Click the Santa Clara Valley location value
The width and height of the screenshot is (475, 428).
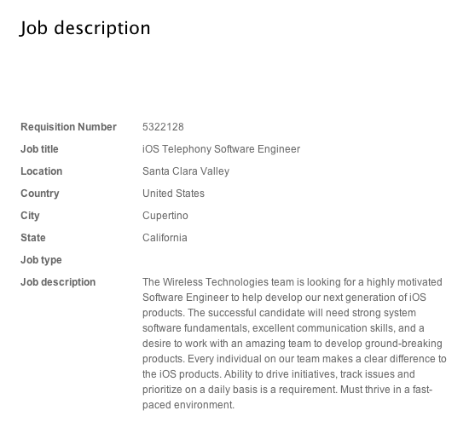tap(186, 171)
